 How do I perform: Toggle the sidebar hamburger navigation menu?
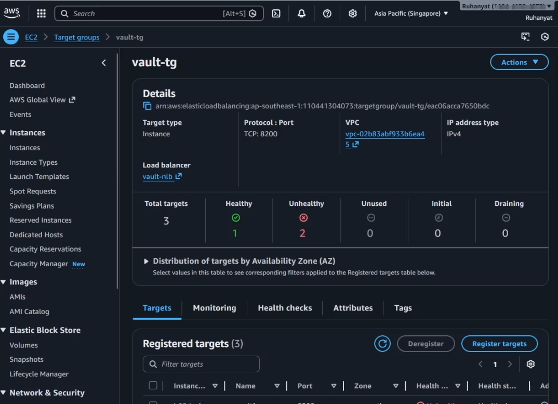[10, 37]
